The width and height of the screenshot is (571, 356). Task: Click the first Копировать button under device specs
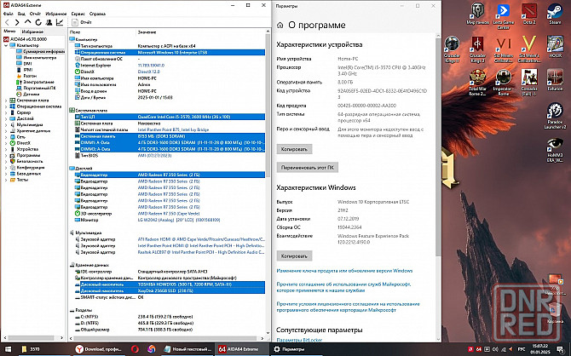[x=294, y=149]
